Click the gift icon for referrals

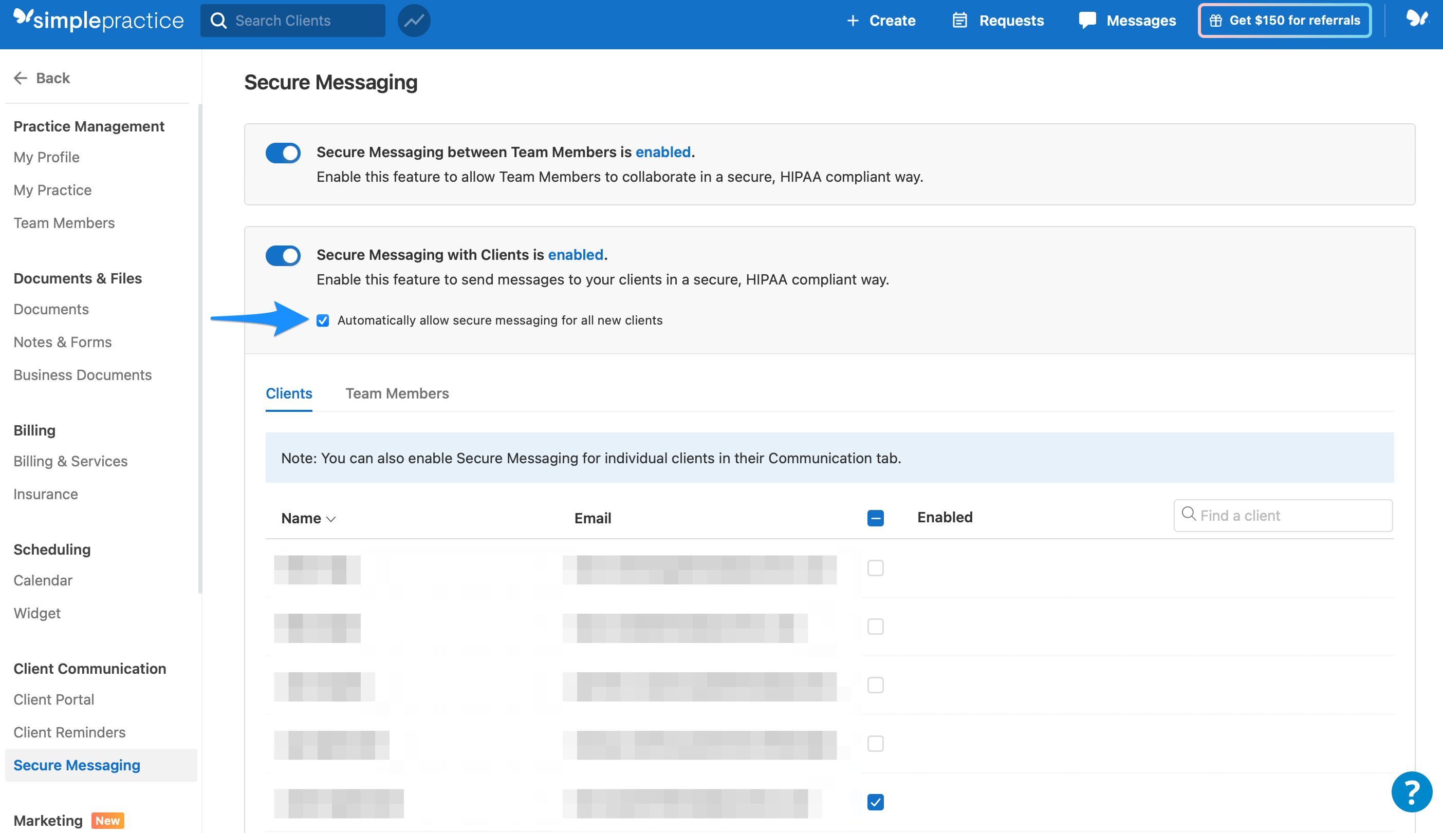coord(1215,20)
